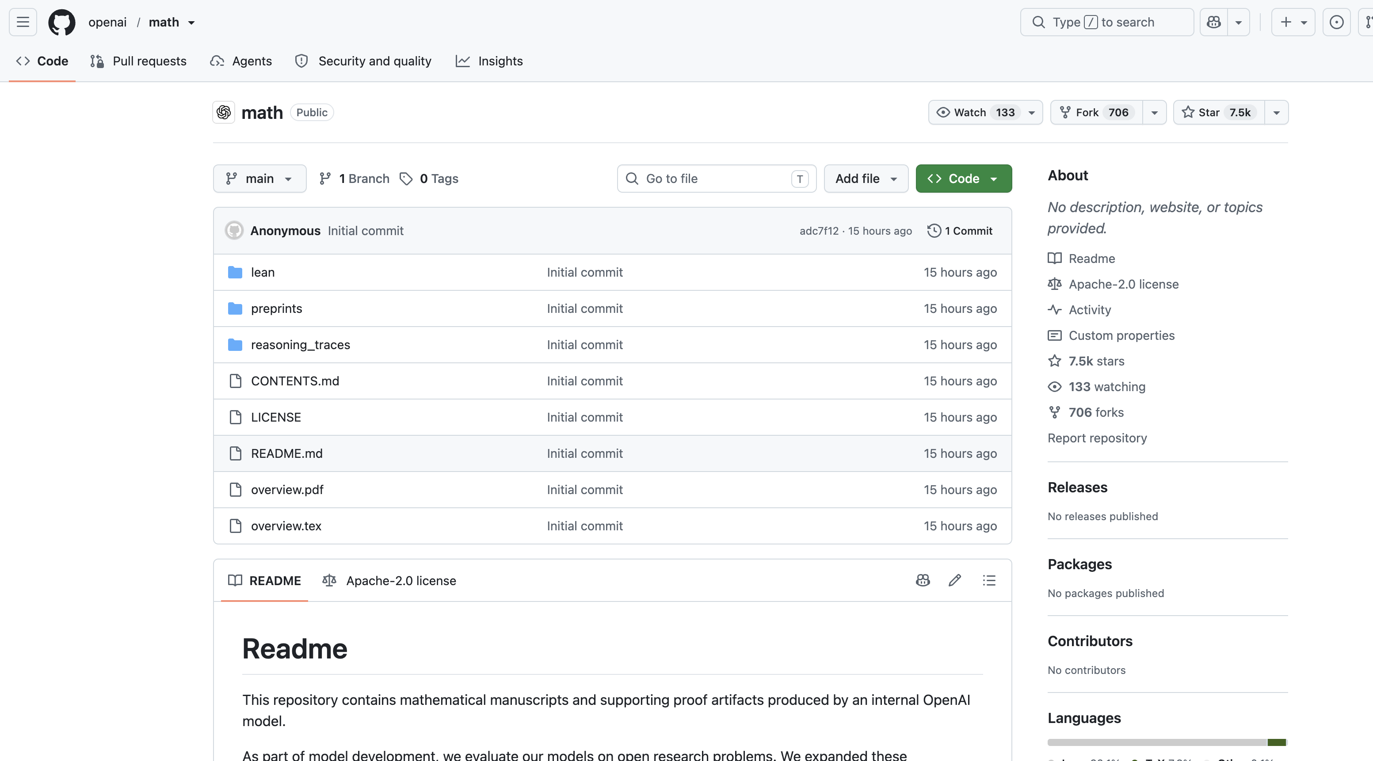Expand the Copilot dropdown arrow in header
Viewport: 1373px width, 761px height.
[x=1239, y=22]
